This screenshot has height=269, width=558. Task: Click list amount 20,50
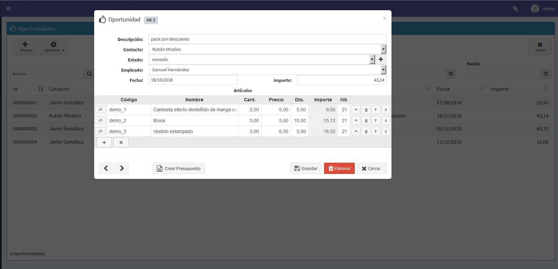coord(542,103)
